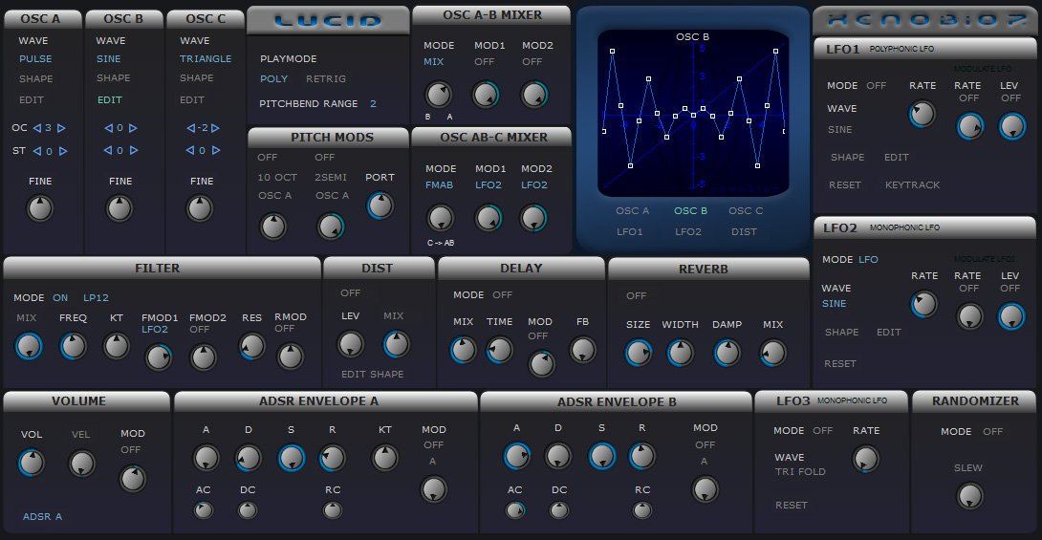1042x540 pixels.
Task: Click the reverb MIX knob
Action: [772, 354]
